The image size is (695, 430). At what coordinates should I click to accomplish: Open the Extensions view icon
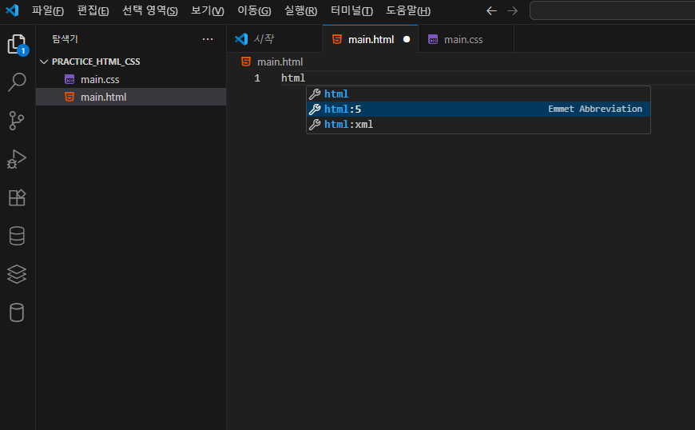[x=17, y=197]
